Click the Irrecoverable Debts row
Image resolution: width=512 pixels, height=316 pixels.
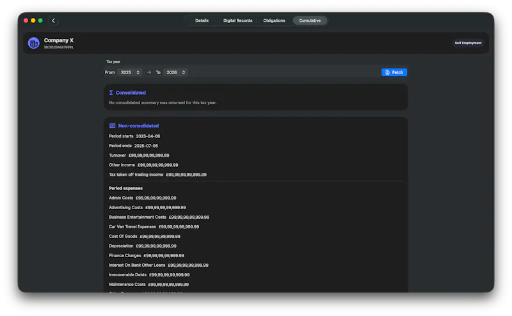149,275
